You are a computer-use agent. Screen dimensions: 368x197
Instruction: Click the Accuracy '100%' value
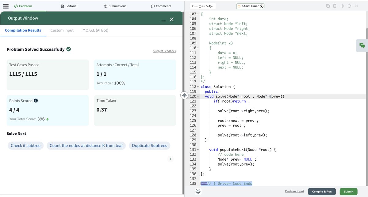click(120, 83)
